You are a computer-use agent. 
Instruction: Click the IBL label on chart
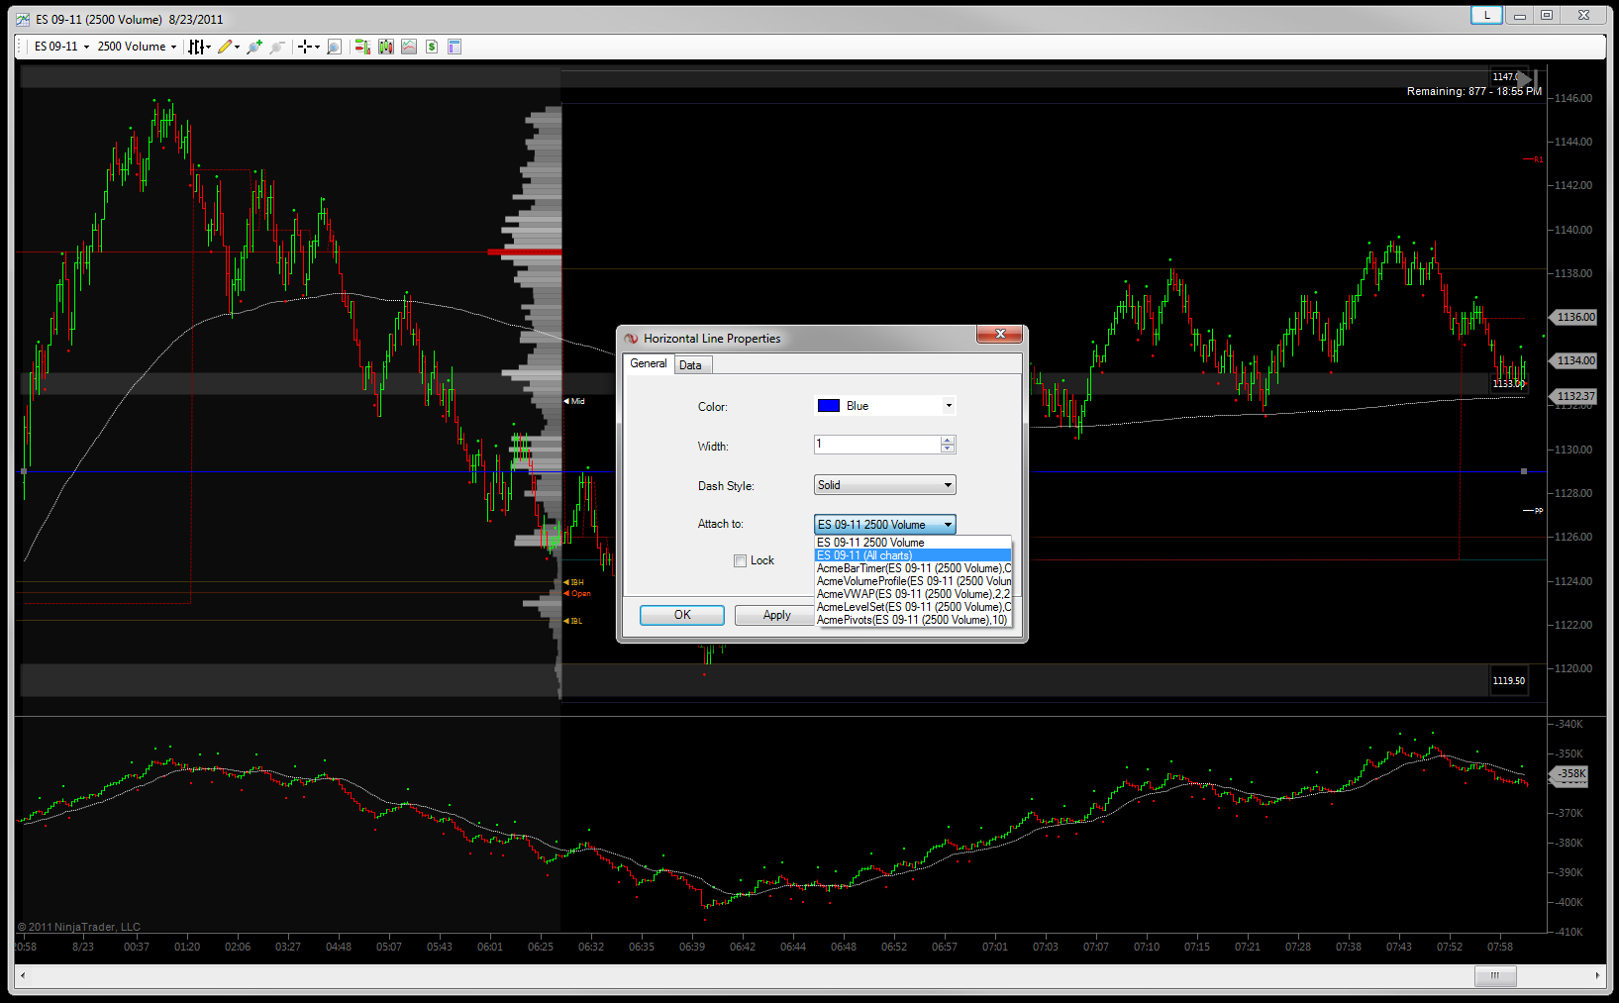575,621
